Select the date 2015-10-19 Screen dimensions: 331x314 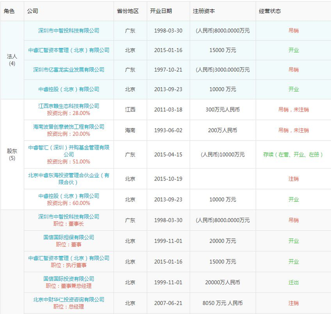coord(168,179)
